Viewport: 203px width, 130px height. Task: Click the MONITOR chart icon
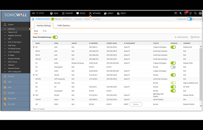pos(63,13)
